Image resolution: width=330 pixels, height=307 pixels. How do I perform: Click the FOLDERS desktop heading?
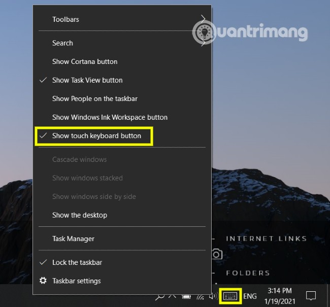click(x=248, y=273)
